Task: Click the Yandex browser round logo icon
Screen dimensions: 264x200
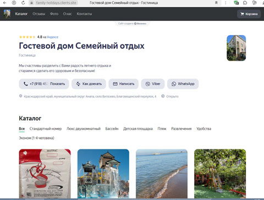Action: 14,3
